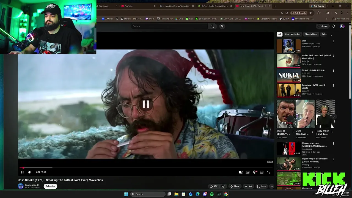The width and height of the screenshot is (352, 198).
Task: Open more actions menu under video
Action: 271,186
